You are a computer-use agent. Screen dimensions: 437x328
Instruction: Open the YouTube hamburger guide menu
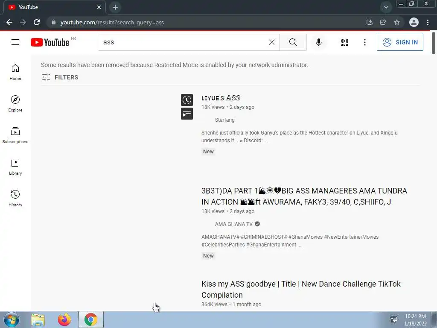[x=15, y=42]
